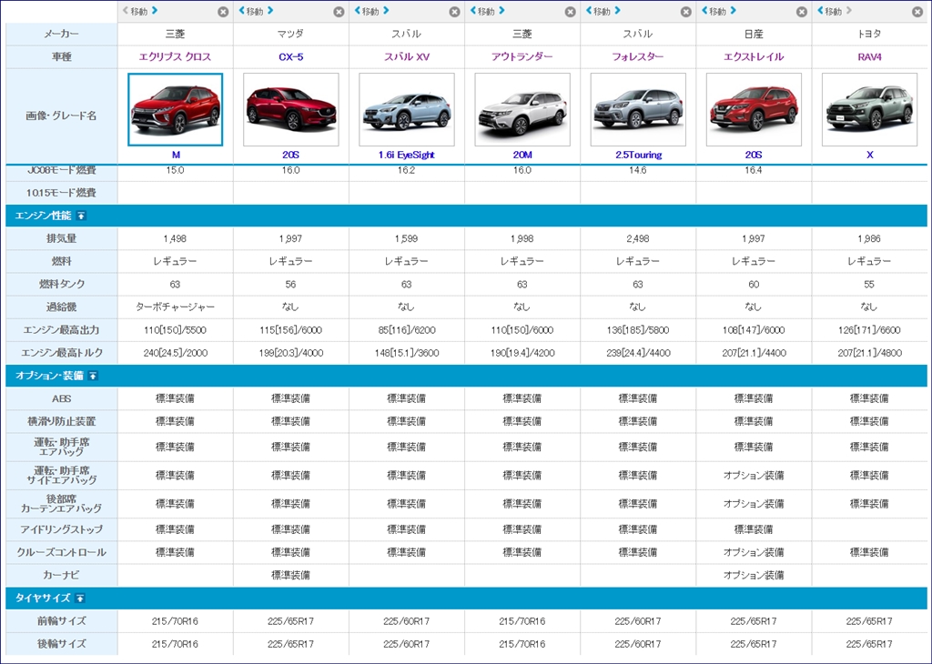The height and width of the screenshot is (664, 932).
Task: Open the エクリプス クロス model link
Action: 175,57
